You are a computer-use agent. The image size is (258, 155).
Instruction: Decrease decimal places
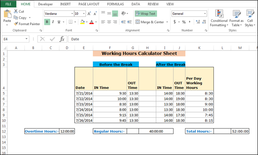(204, 22)
